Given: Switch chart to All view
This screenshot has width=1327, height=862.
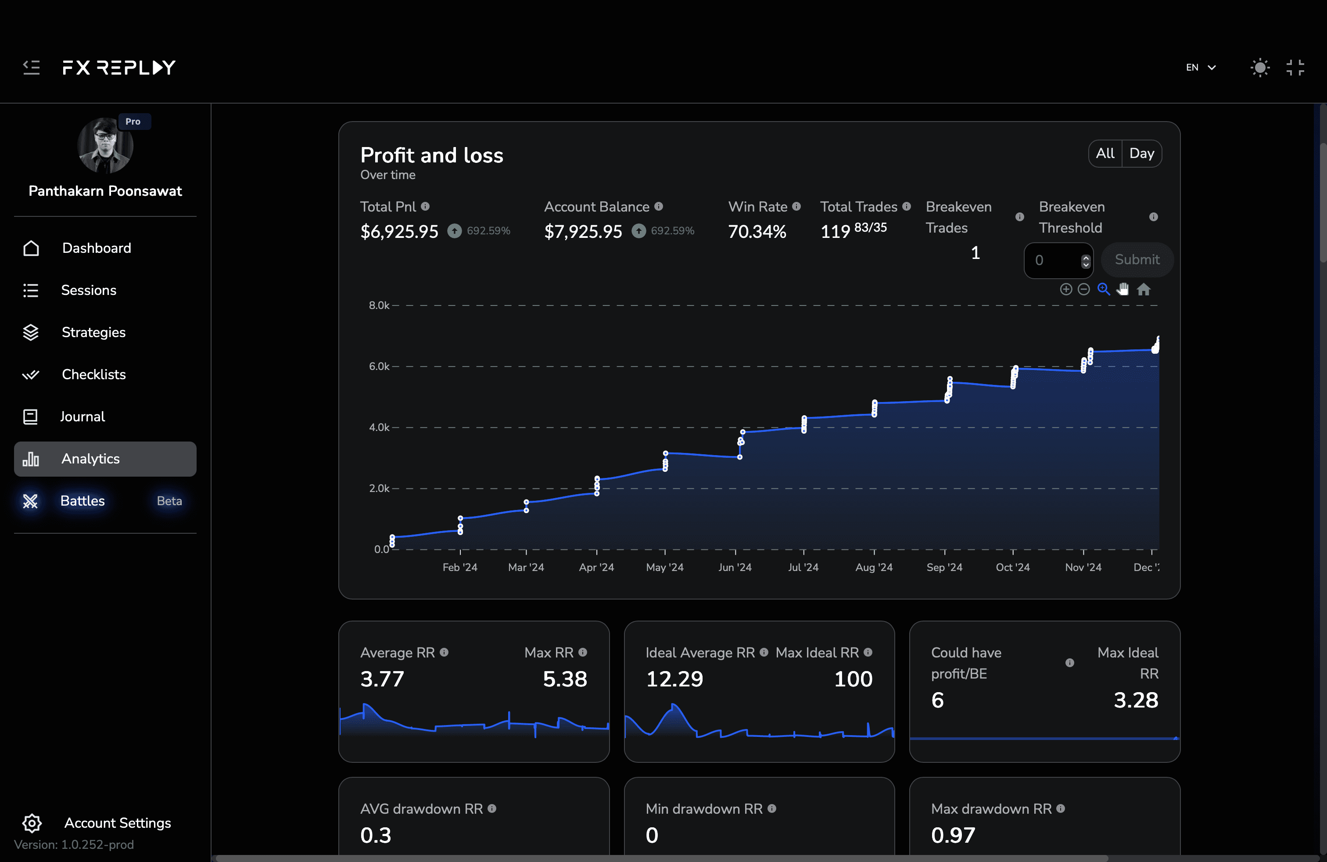Looking at the screenshot, I should pos(1105,153).
